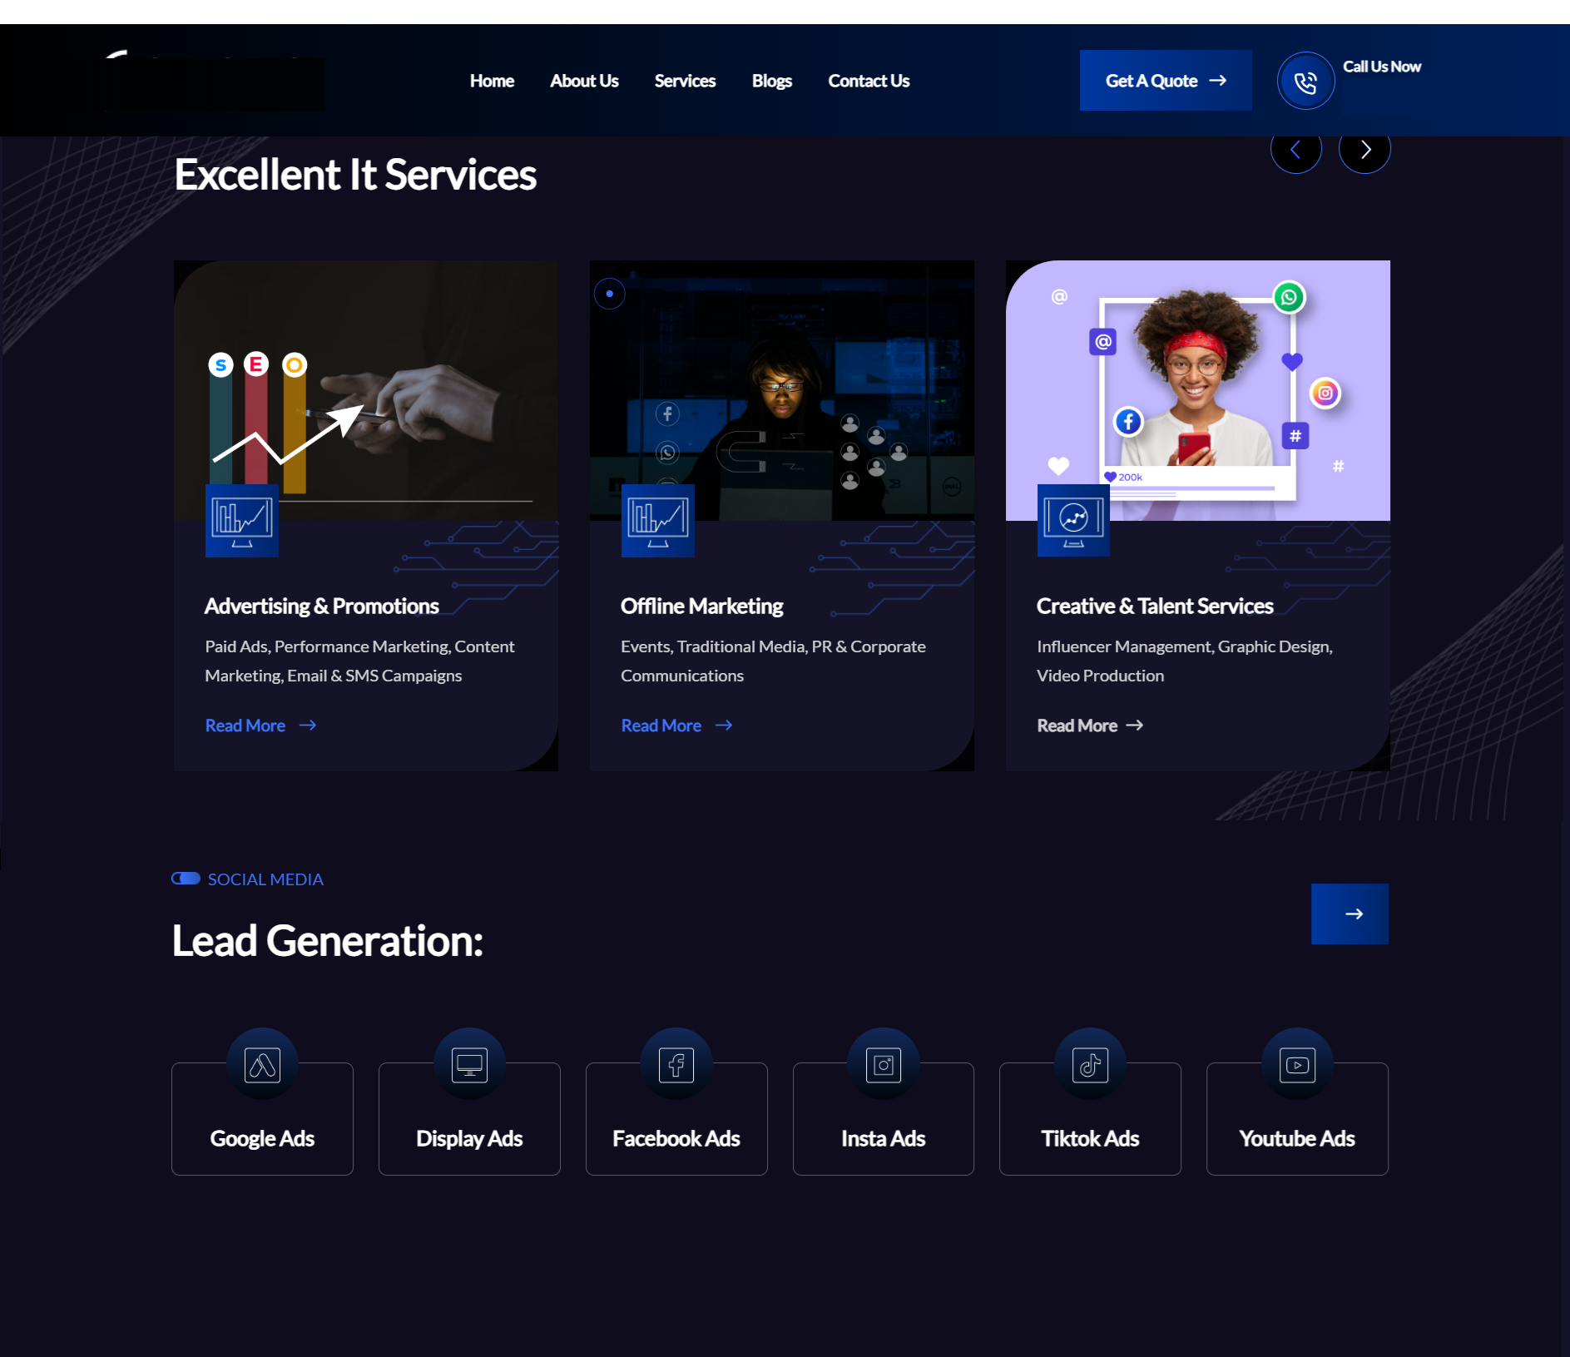Go to previous services slide
The width and height of the screenshot is (1570, 1357).
[x=1295, y=150]
